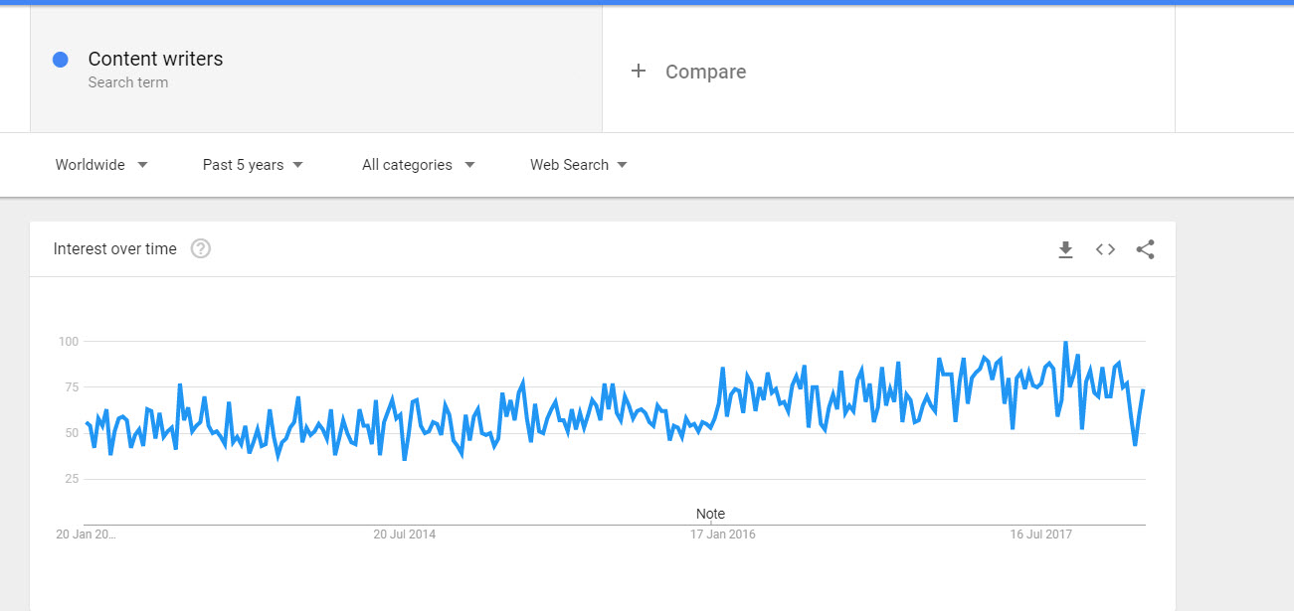Click the blue dot for Content writers
Screen dimensions: 1294x611
60,60
